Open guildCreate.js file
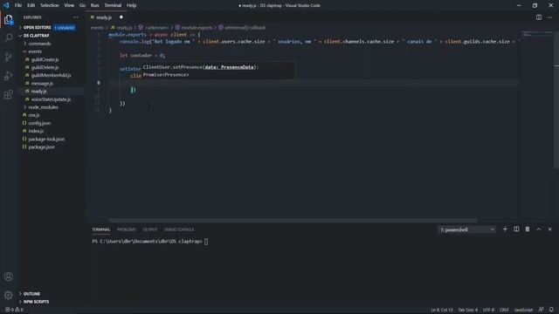The image size is (559, 314). 45,59
